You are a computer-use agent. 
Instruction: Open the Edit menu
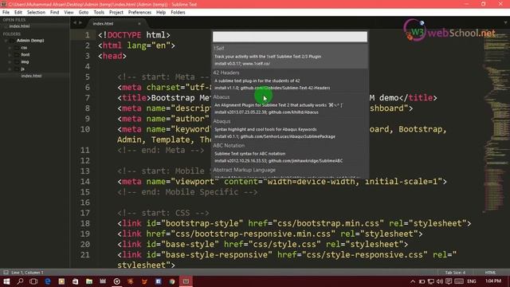pyautogui.click(x=18, y=13)
